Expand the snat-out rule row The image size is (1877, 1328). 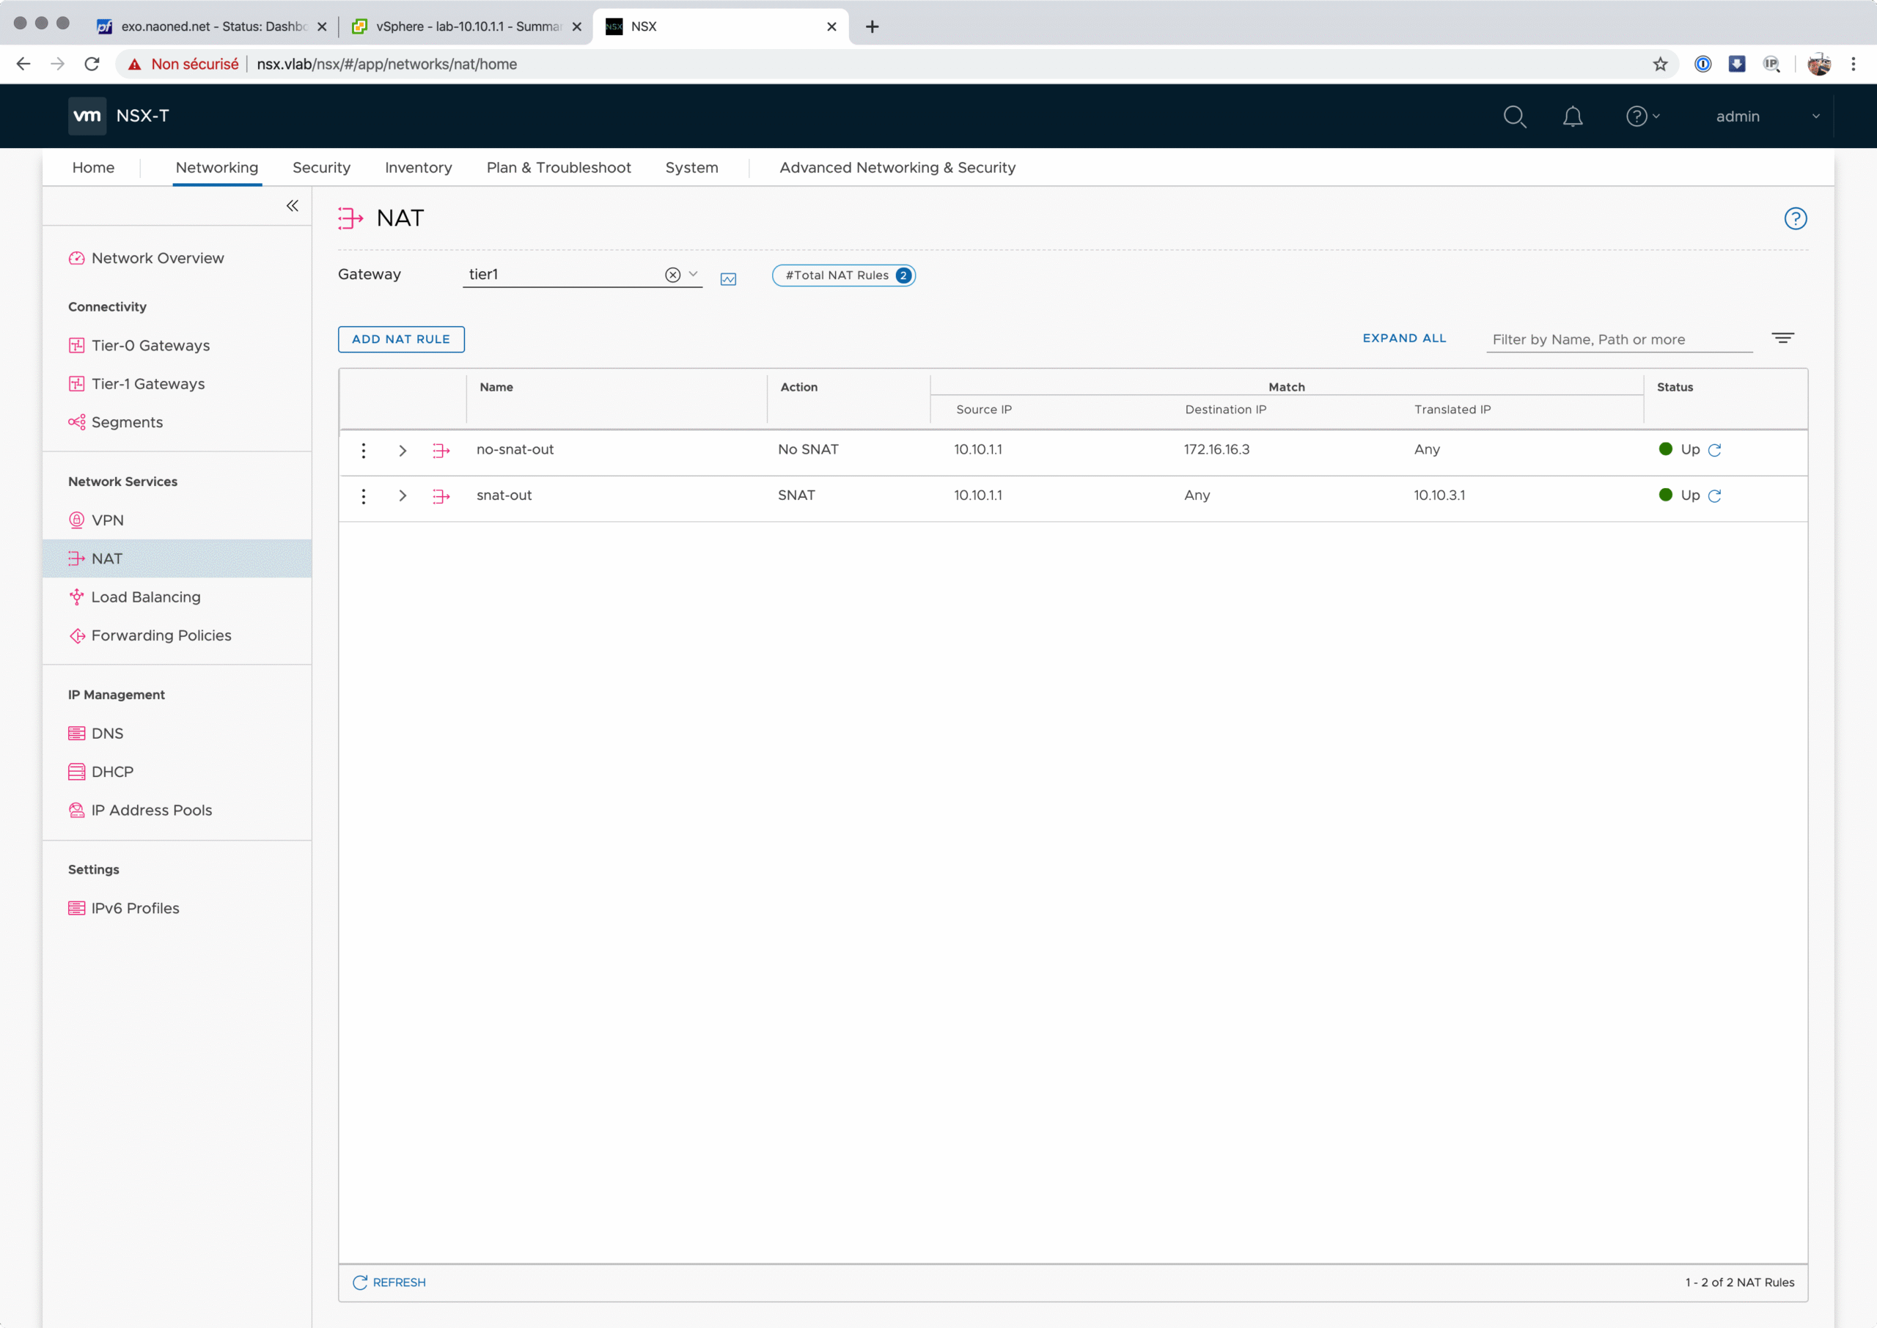coord(403,495)
